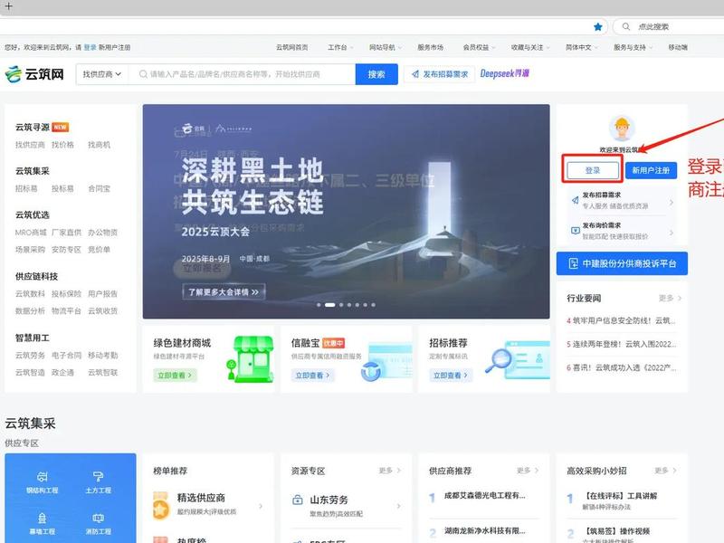Click the blue 新用户注册 button
This screenshot has width=724, height=543.
click(651, 170)
